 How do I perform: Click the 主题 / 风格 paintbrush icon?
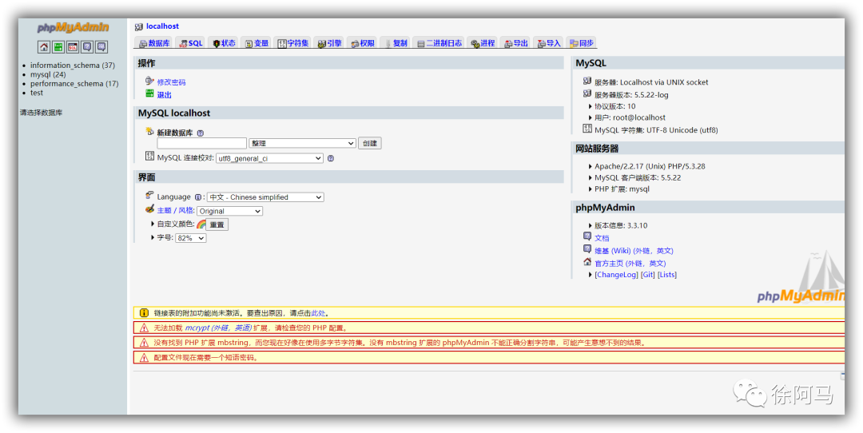[x=149, y=209]
